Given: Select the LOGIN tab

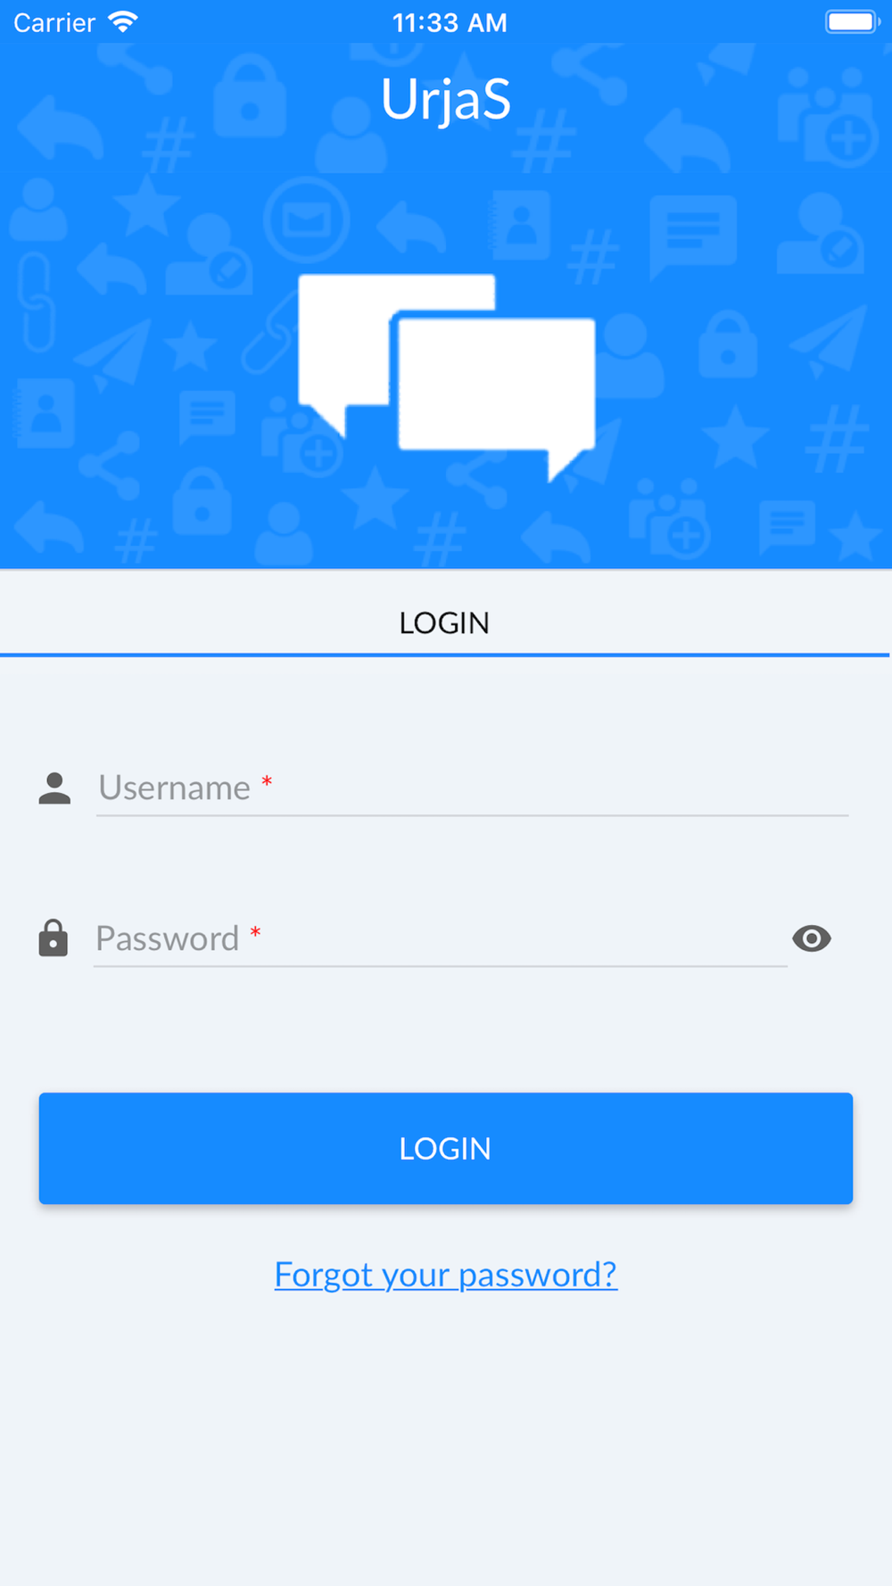Looking at the screenshot, I should 444,623.
